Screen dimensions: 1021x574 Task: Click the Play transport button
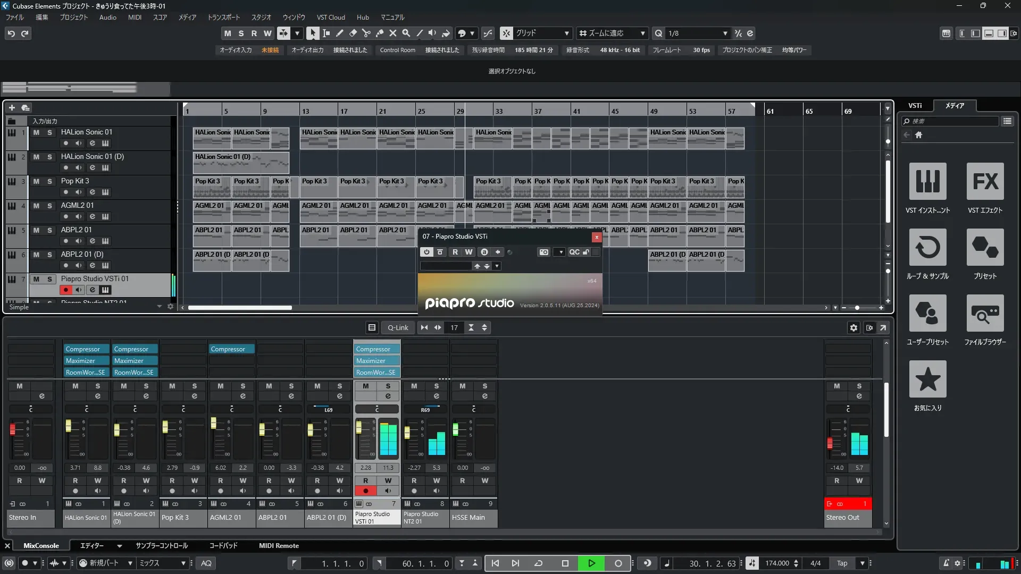591,563
